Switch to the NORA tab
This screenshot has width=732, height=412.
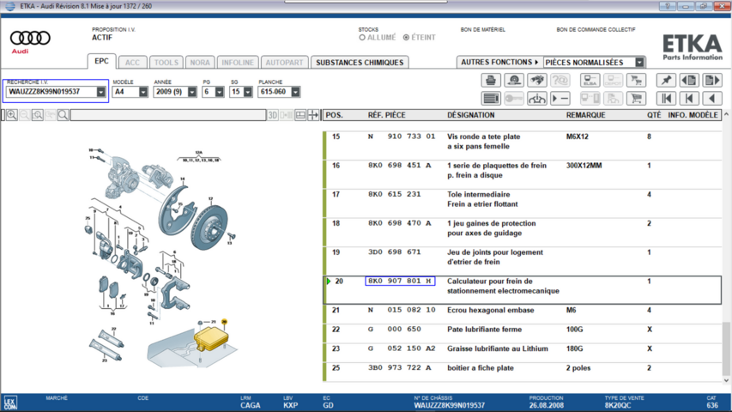[x=200, y=63]
